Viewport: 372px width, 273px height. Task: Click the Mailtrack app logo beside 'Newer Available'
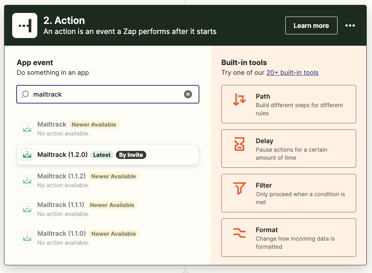(27, 128)
